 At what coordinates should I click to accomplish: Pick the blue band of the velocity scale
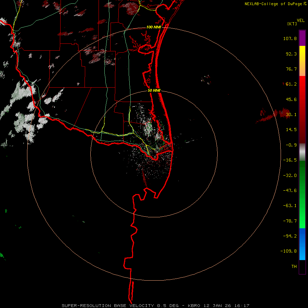[x=302, y=244]
